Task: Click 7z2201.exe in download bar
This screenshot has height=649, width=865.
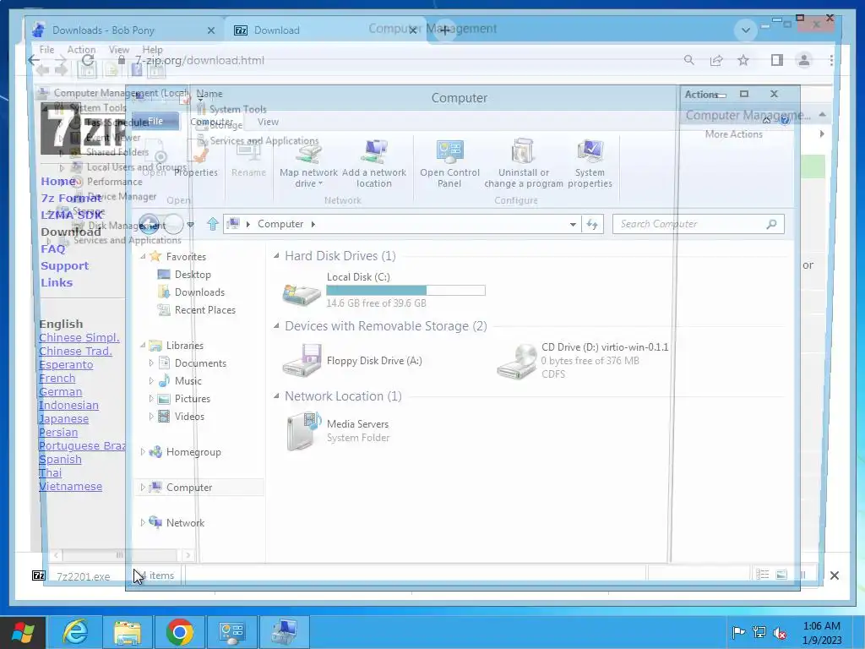Action: pos(84,576)
